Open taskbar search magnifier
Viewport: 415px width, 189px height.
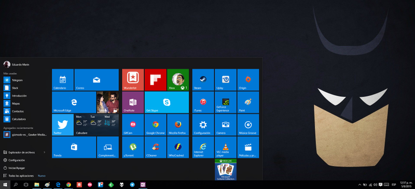[x=16, y=185]
